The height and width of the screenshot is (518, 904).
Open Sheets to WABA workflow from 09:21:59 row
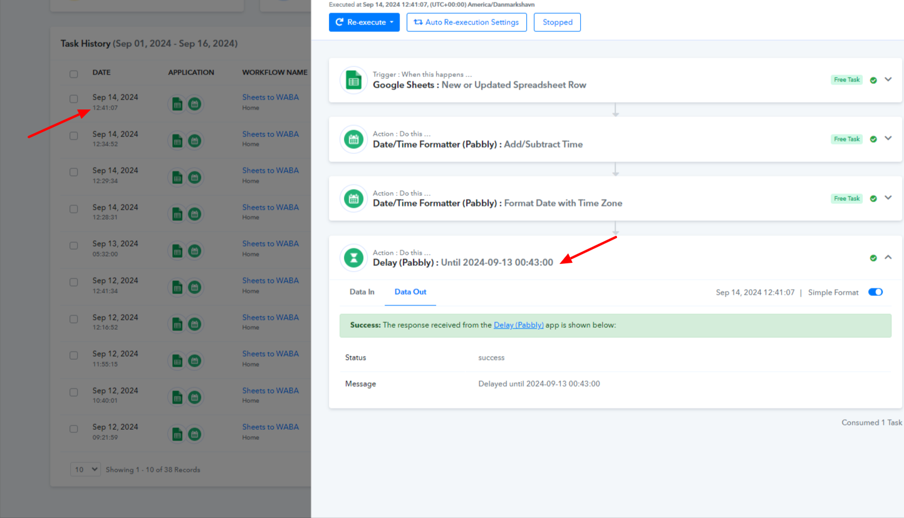[x=271, y=427]
